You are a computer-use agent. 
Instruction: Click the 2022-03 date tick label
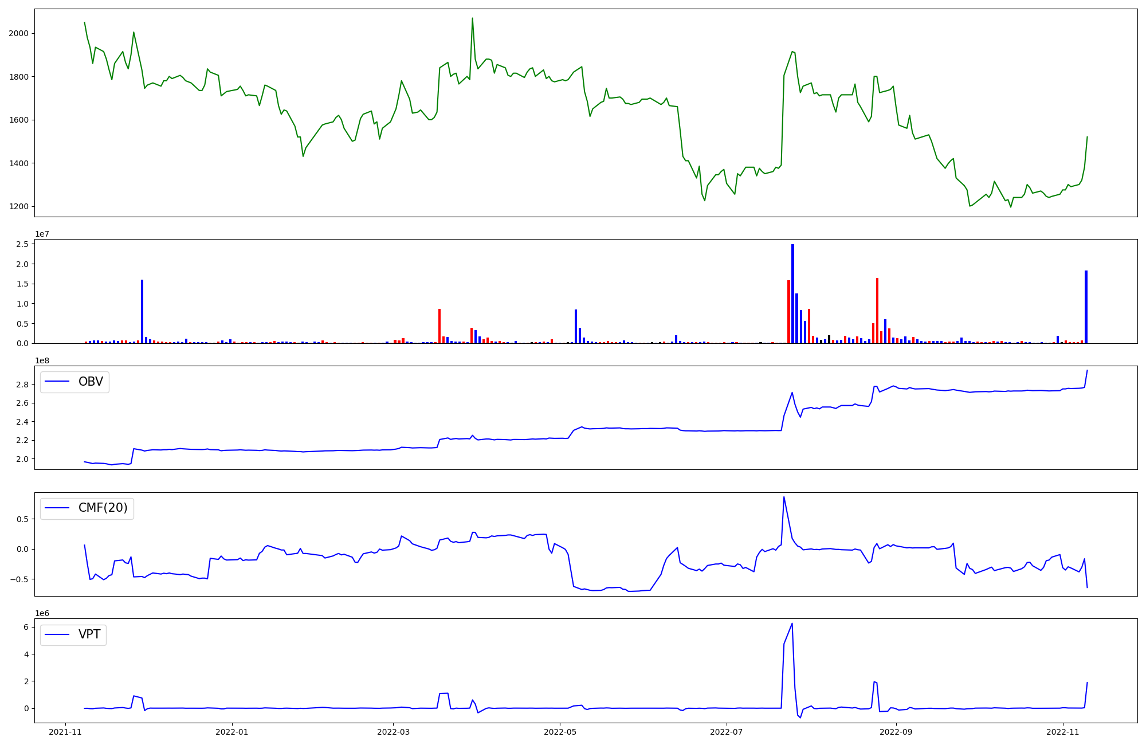[x=393, y=731]
